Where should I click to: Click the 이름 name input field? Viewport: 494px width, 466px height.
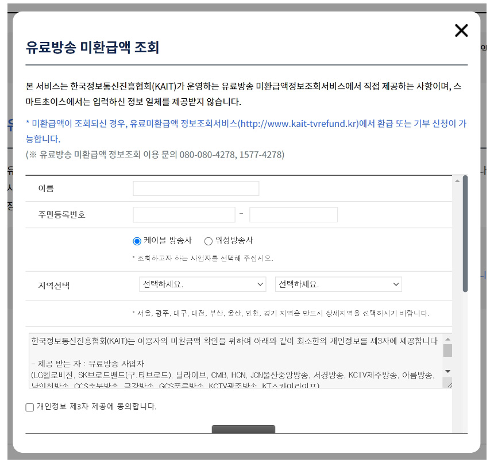coord(195,188)
